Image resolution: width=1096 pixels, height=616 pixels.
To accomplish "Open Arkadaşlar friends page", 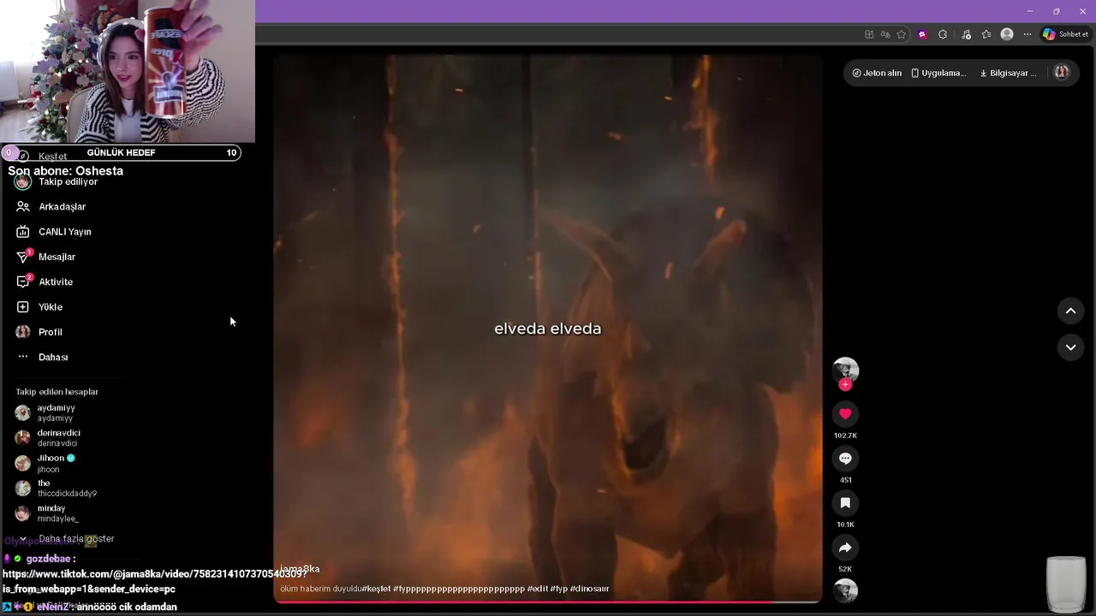I will 62,206.
